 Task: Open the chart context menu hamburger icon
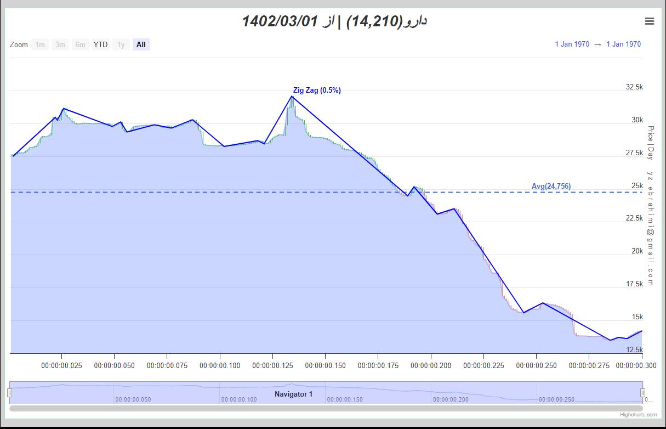[650, 21]
